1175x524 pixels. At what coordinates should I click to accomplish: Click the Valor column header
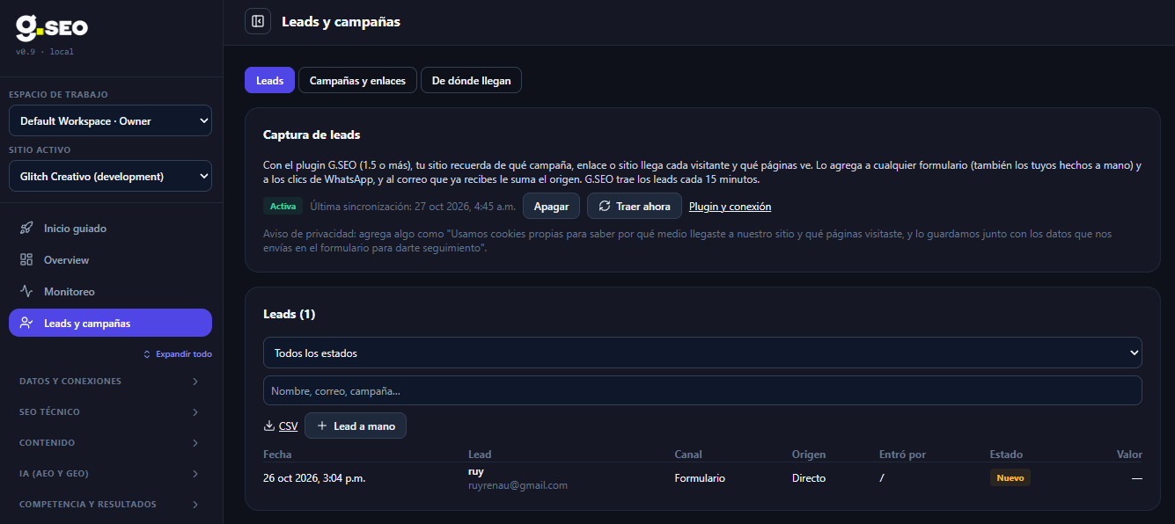point(1129,455)
